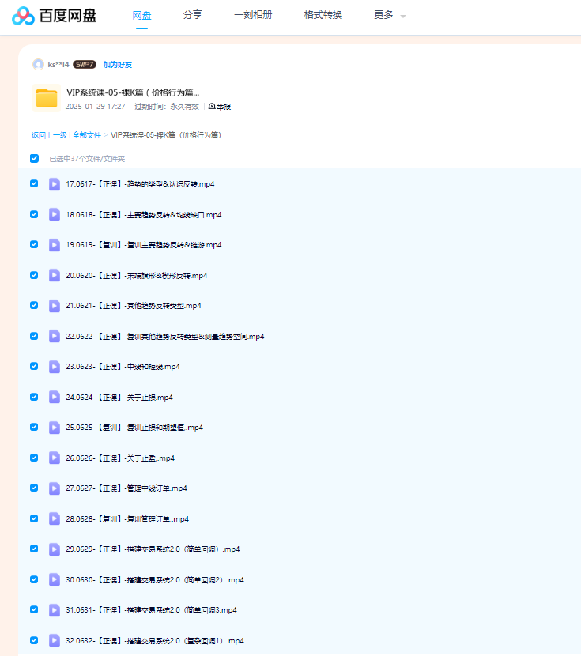Click video icon for file 28.0628
Viewport: 581px width, 656px height.
coord(55,518)
